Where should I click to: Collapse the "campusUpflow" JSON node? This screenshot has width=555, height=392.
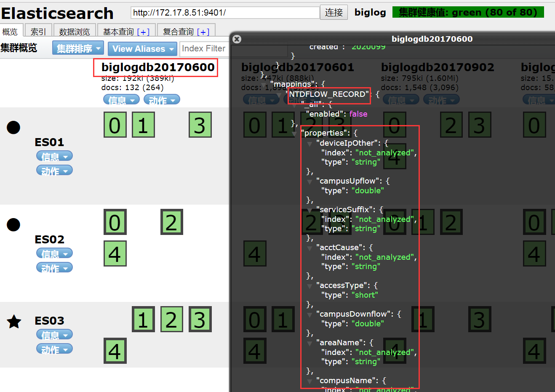click(x=310, y=181)
